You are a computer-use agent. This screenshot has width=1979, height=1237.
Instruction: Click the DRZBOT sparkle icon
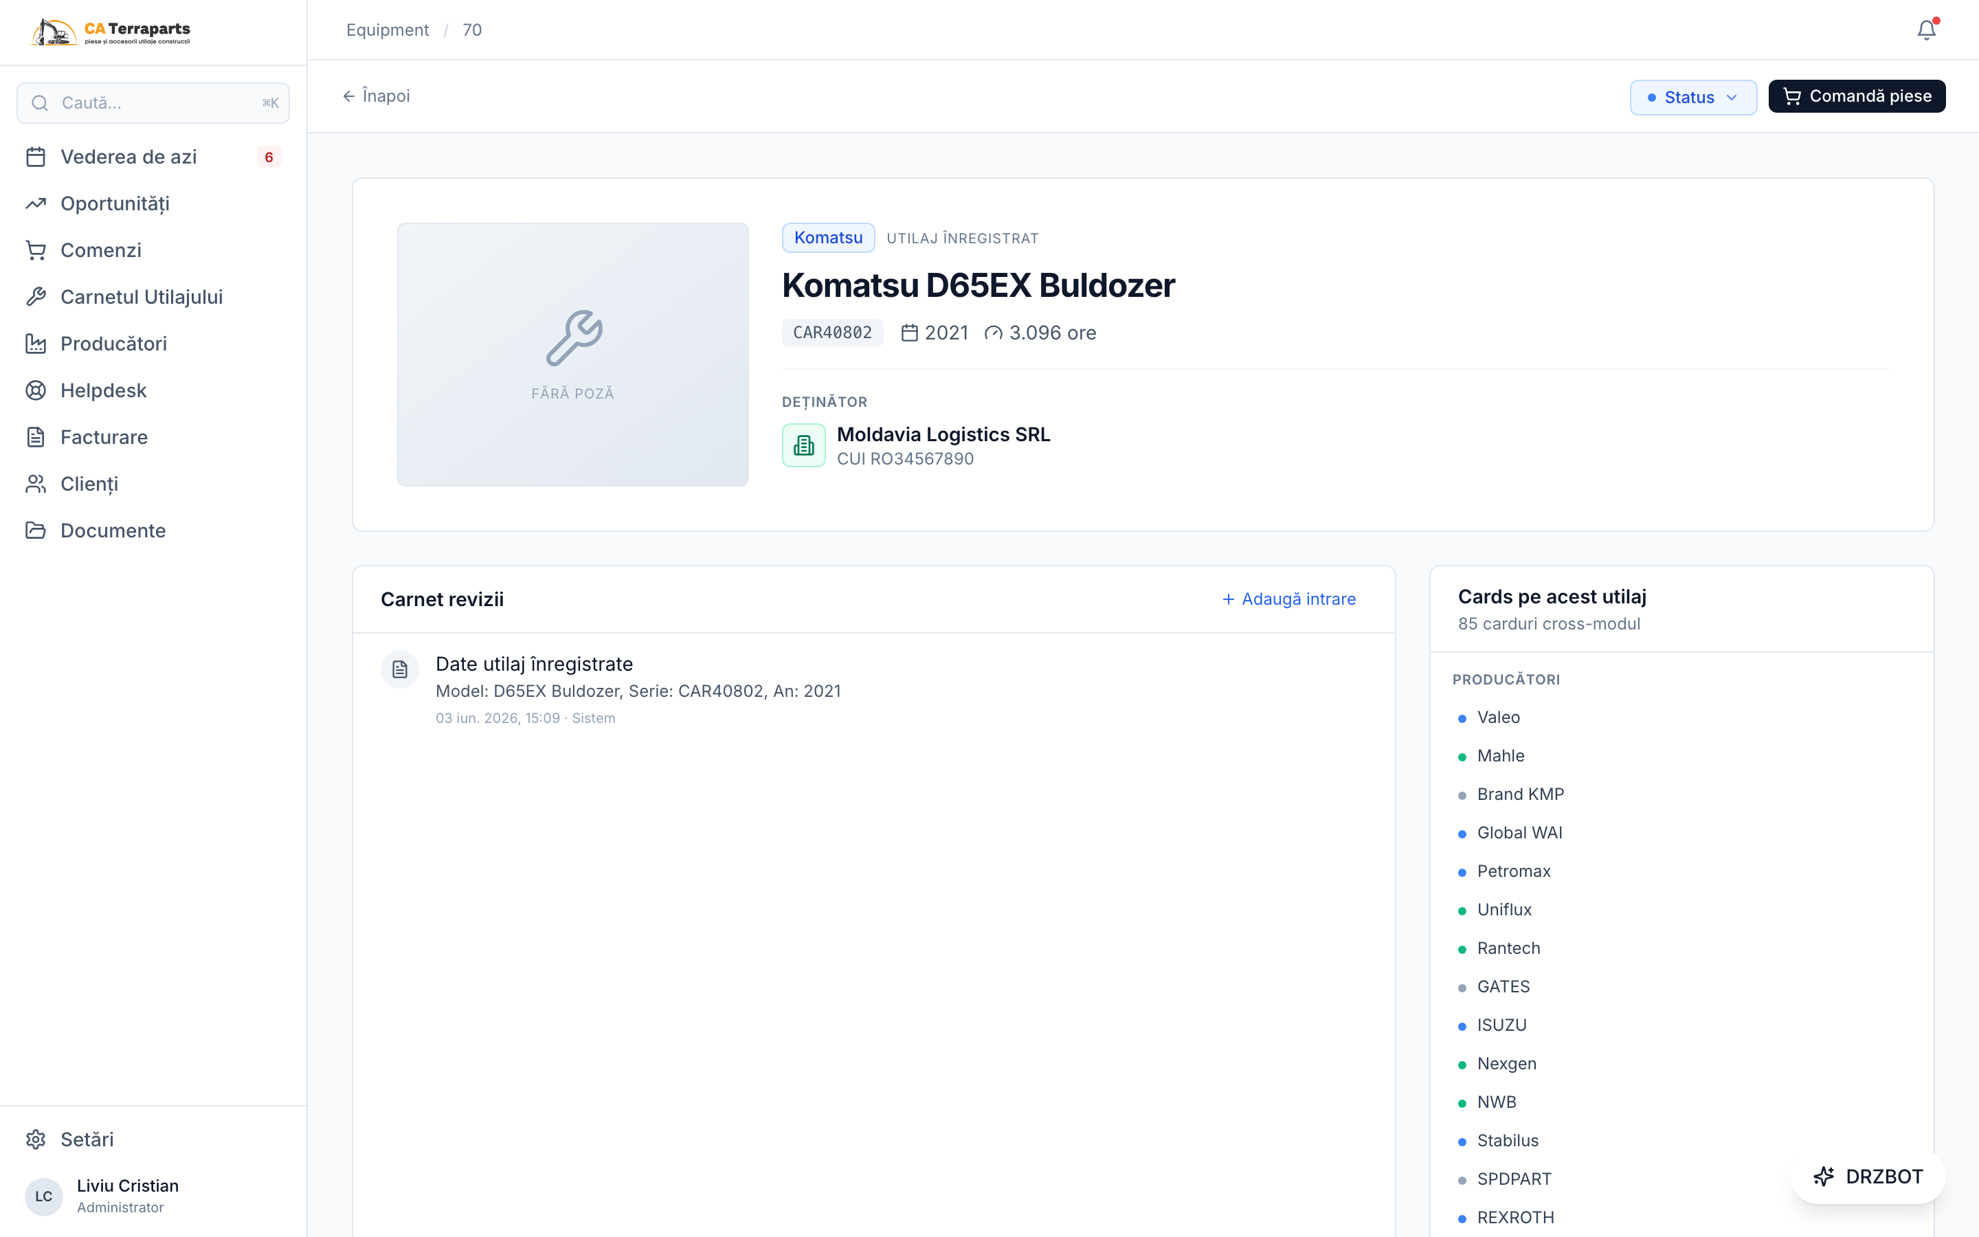(1824, 1177)
